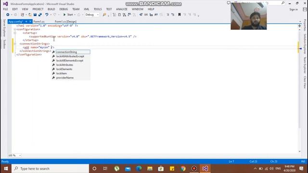The width and height of the screenshot is (308, 173).
Task: Click the uncomment selection toolbar icon
Action: point(173,15)
